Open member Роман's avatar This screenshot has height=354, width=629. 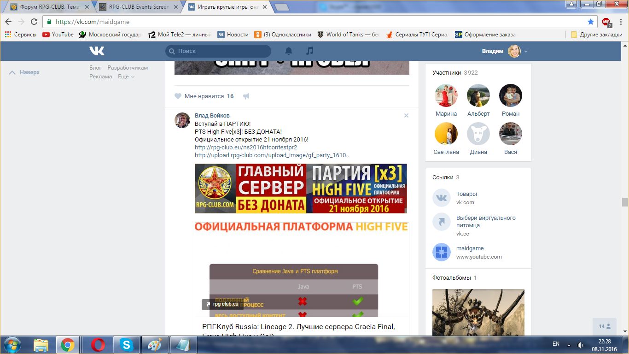point(511,95)
